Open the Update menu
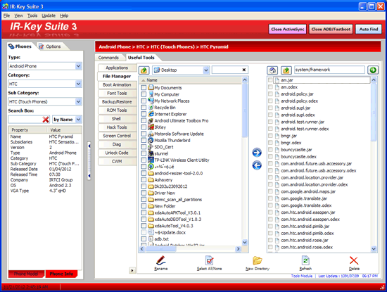 (x=49, y=15)
